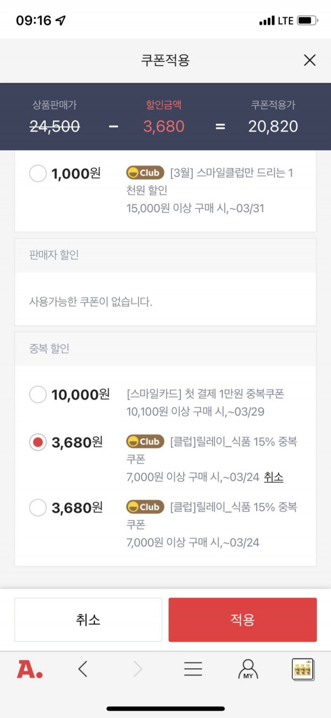Apply coupon with red 적용 button
The width and height of the screenshot is (331, 718).
click(x=243, y=620)
